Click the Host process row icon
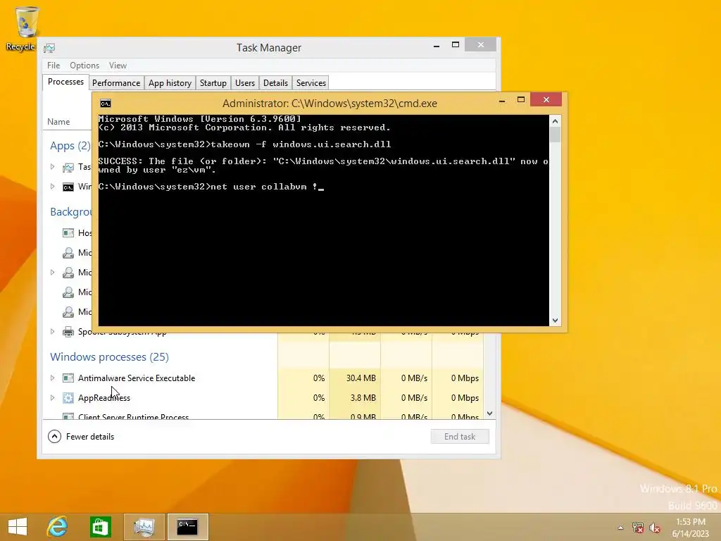The image size is (721, 541). (68, 232)
